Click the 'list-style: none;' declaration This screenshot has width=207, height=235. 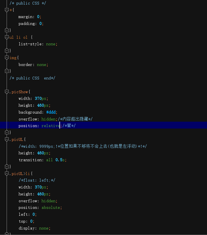click(38, 44)
